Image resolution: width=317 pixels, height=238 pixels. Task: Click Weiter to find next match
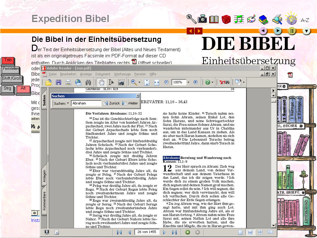click(x=130, y=104)
